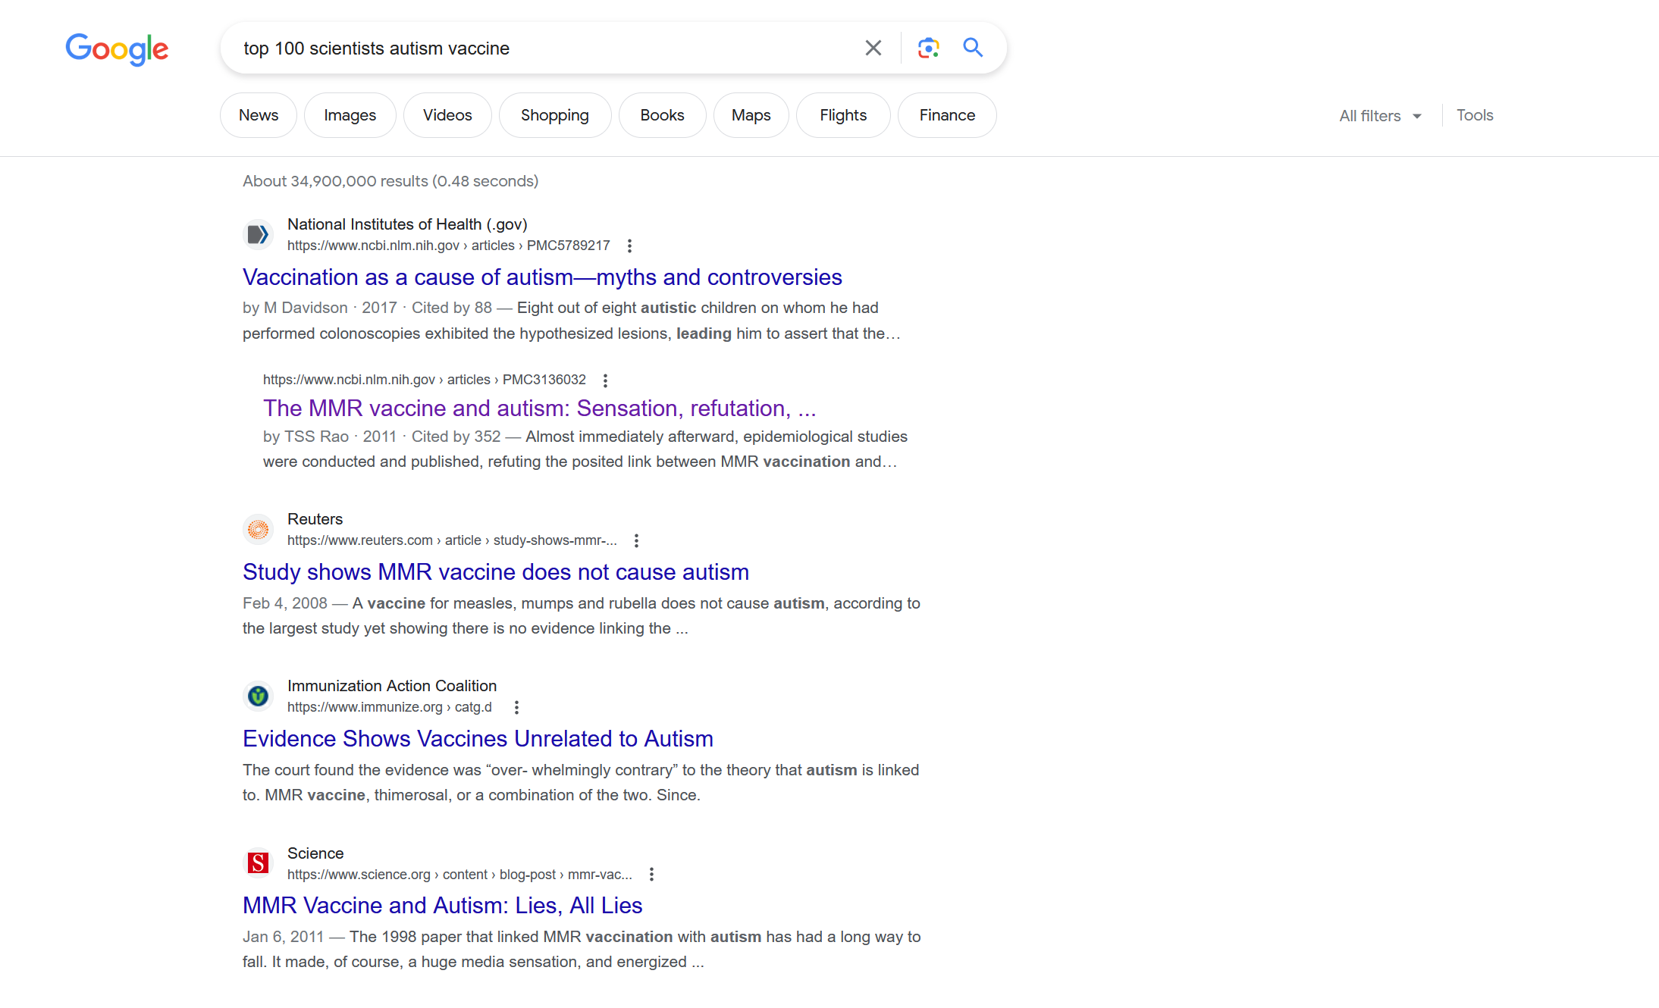Image resolution: width=1659 pixels, height=1008 pixels.
Task: Clear the search query with the X
Action: click(873, 48)
